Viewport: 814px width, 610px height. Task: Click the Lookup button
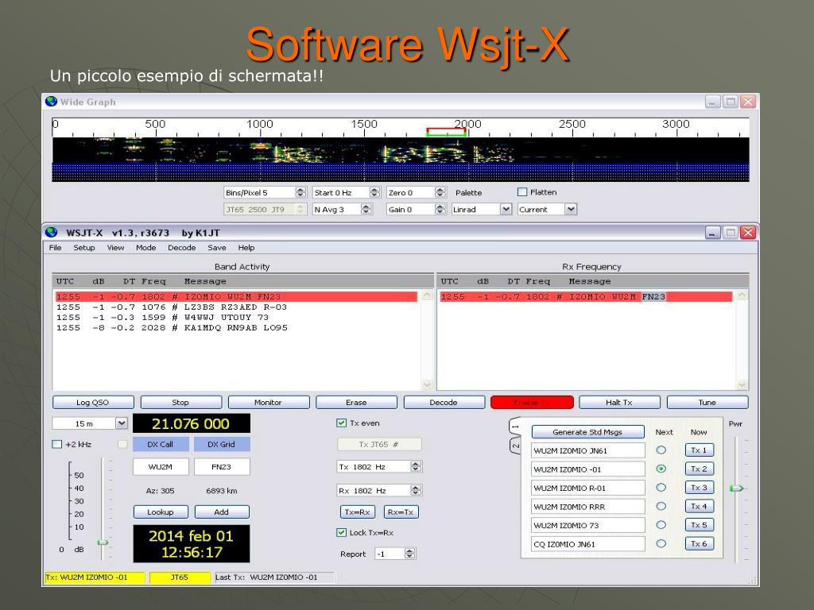161,512
